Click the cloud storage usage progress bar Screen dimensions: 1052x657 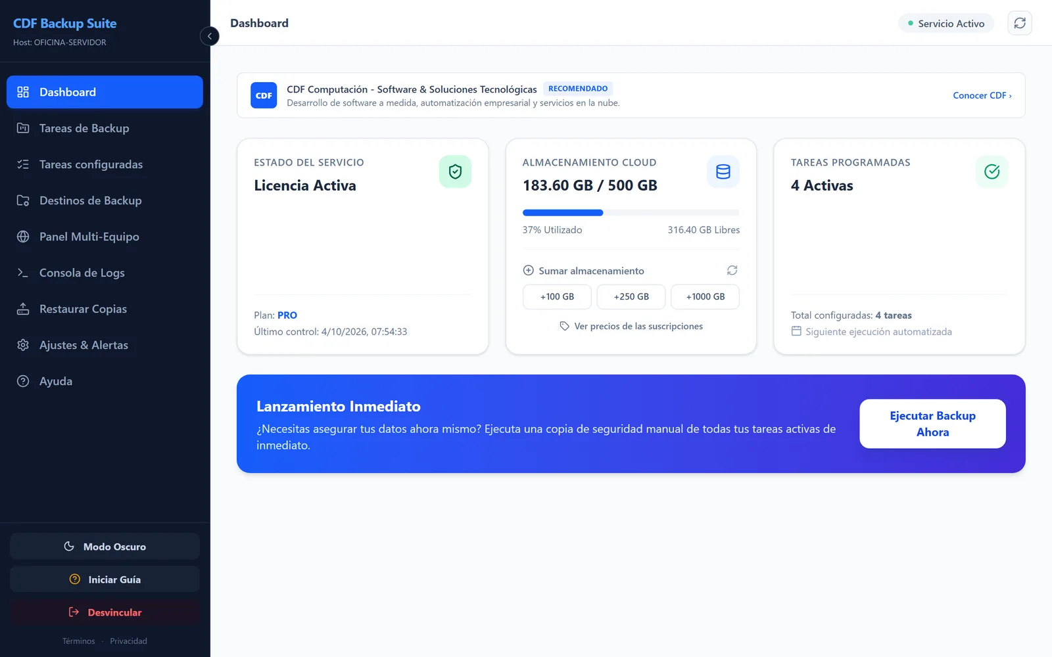click(x=631, y=213)
